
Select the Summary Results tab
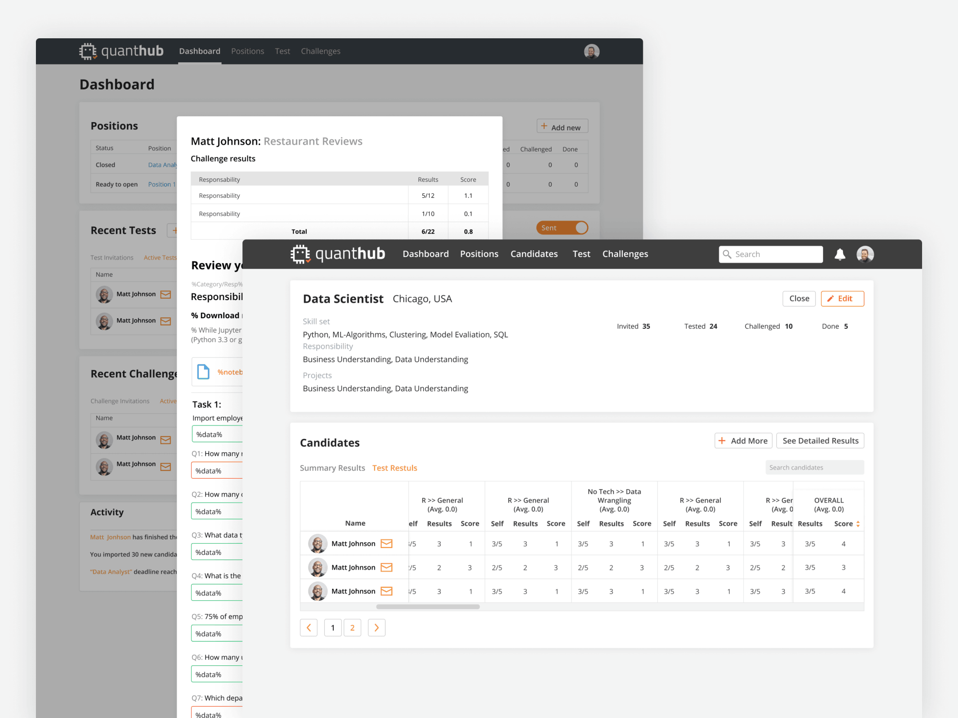332,468
